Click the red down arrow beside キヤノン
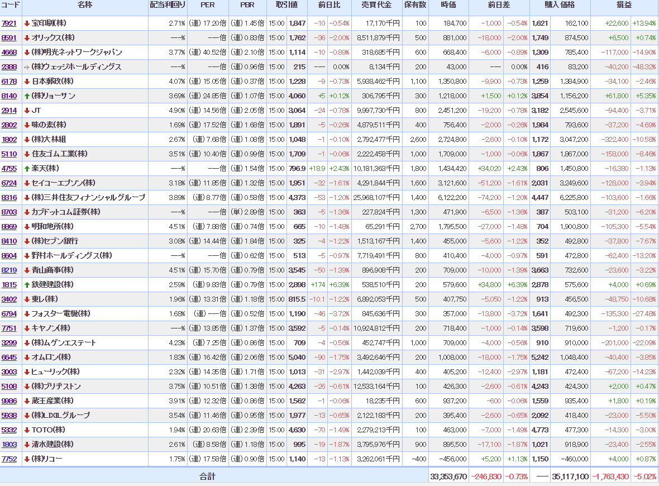Viewport: 659px width, 486px height. (27, 328)
